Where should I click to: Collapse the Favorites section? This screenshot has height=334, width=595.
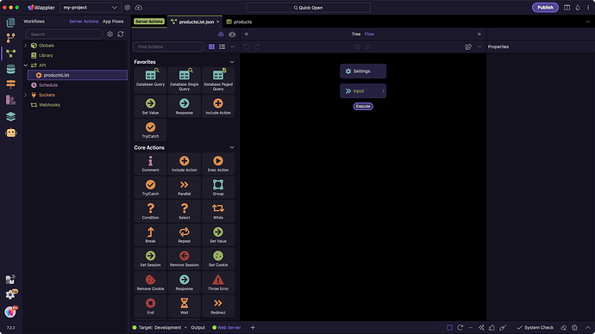(232, 62)
